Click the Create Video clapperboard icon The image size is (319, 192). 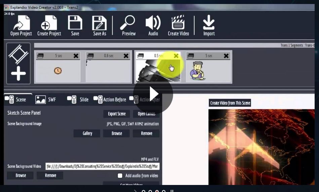click(178, 26)
